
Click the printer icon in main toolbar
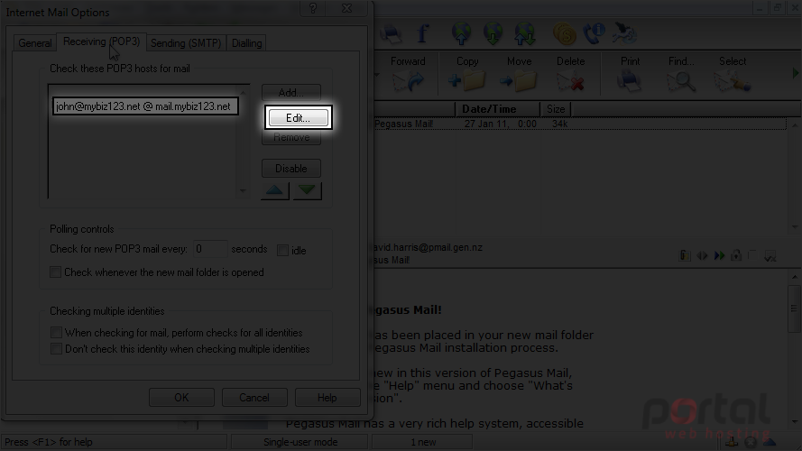click(x=391, y=33)
